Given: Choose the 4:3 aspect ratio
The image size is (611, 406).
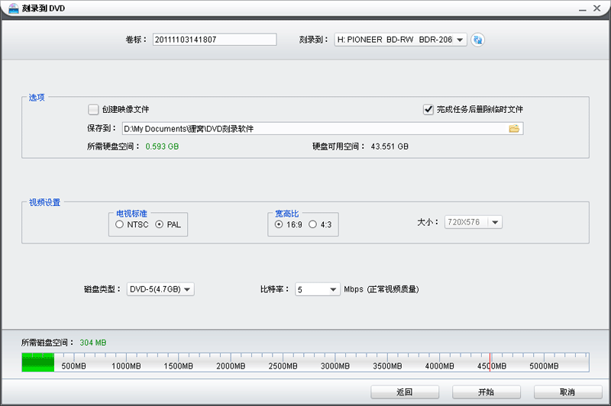Looking at the screenshot, I should coord(312,224).
